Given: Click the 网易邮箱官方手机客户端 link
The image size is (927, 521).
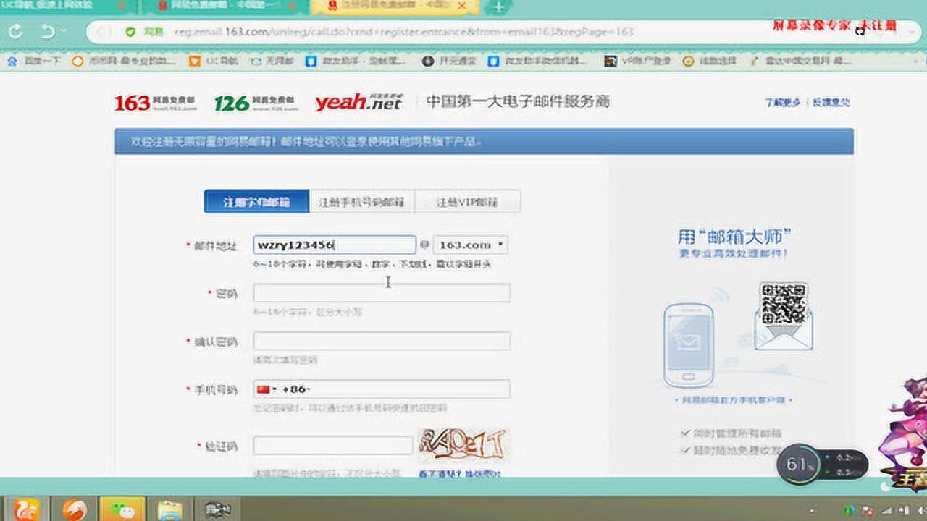Looking at the screenshot, I should coord(734,400).
